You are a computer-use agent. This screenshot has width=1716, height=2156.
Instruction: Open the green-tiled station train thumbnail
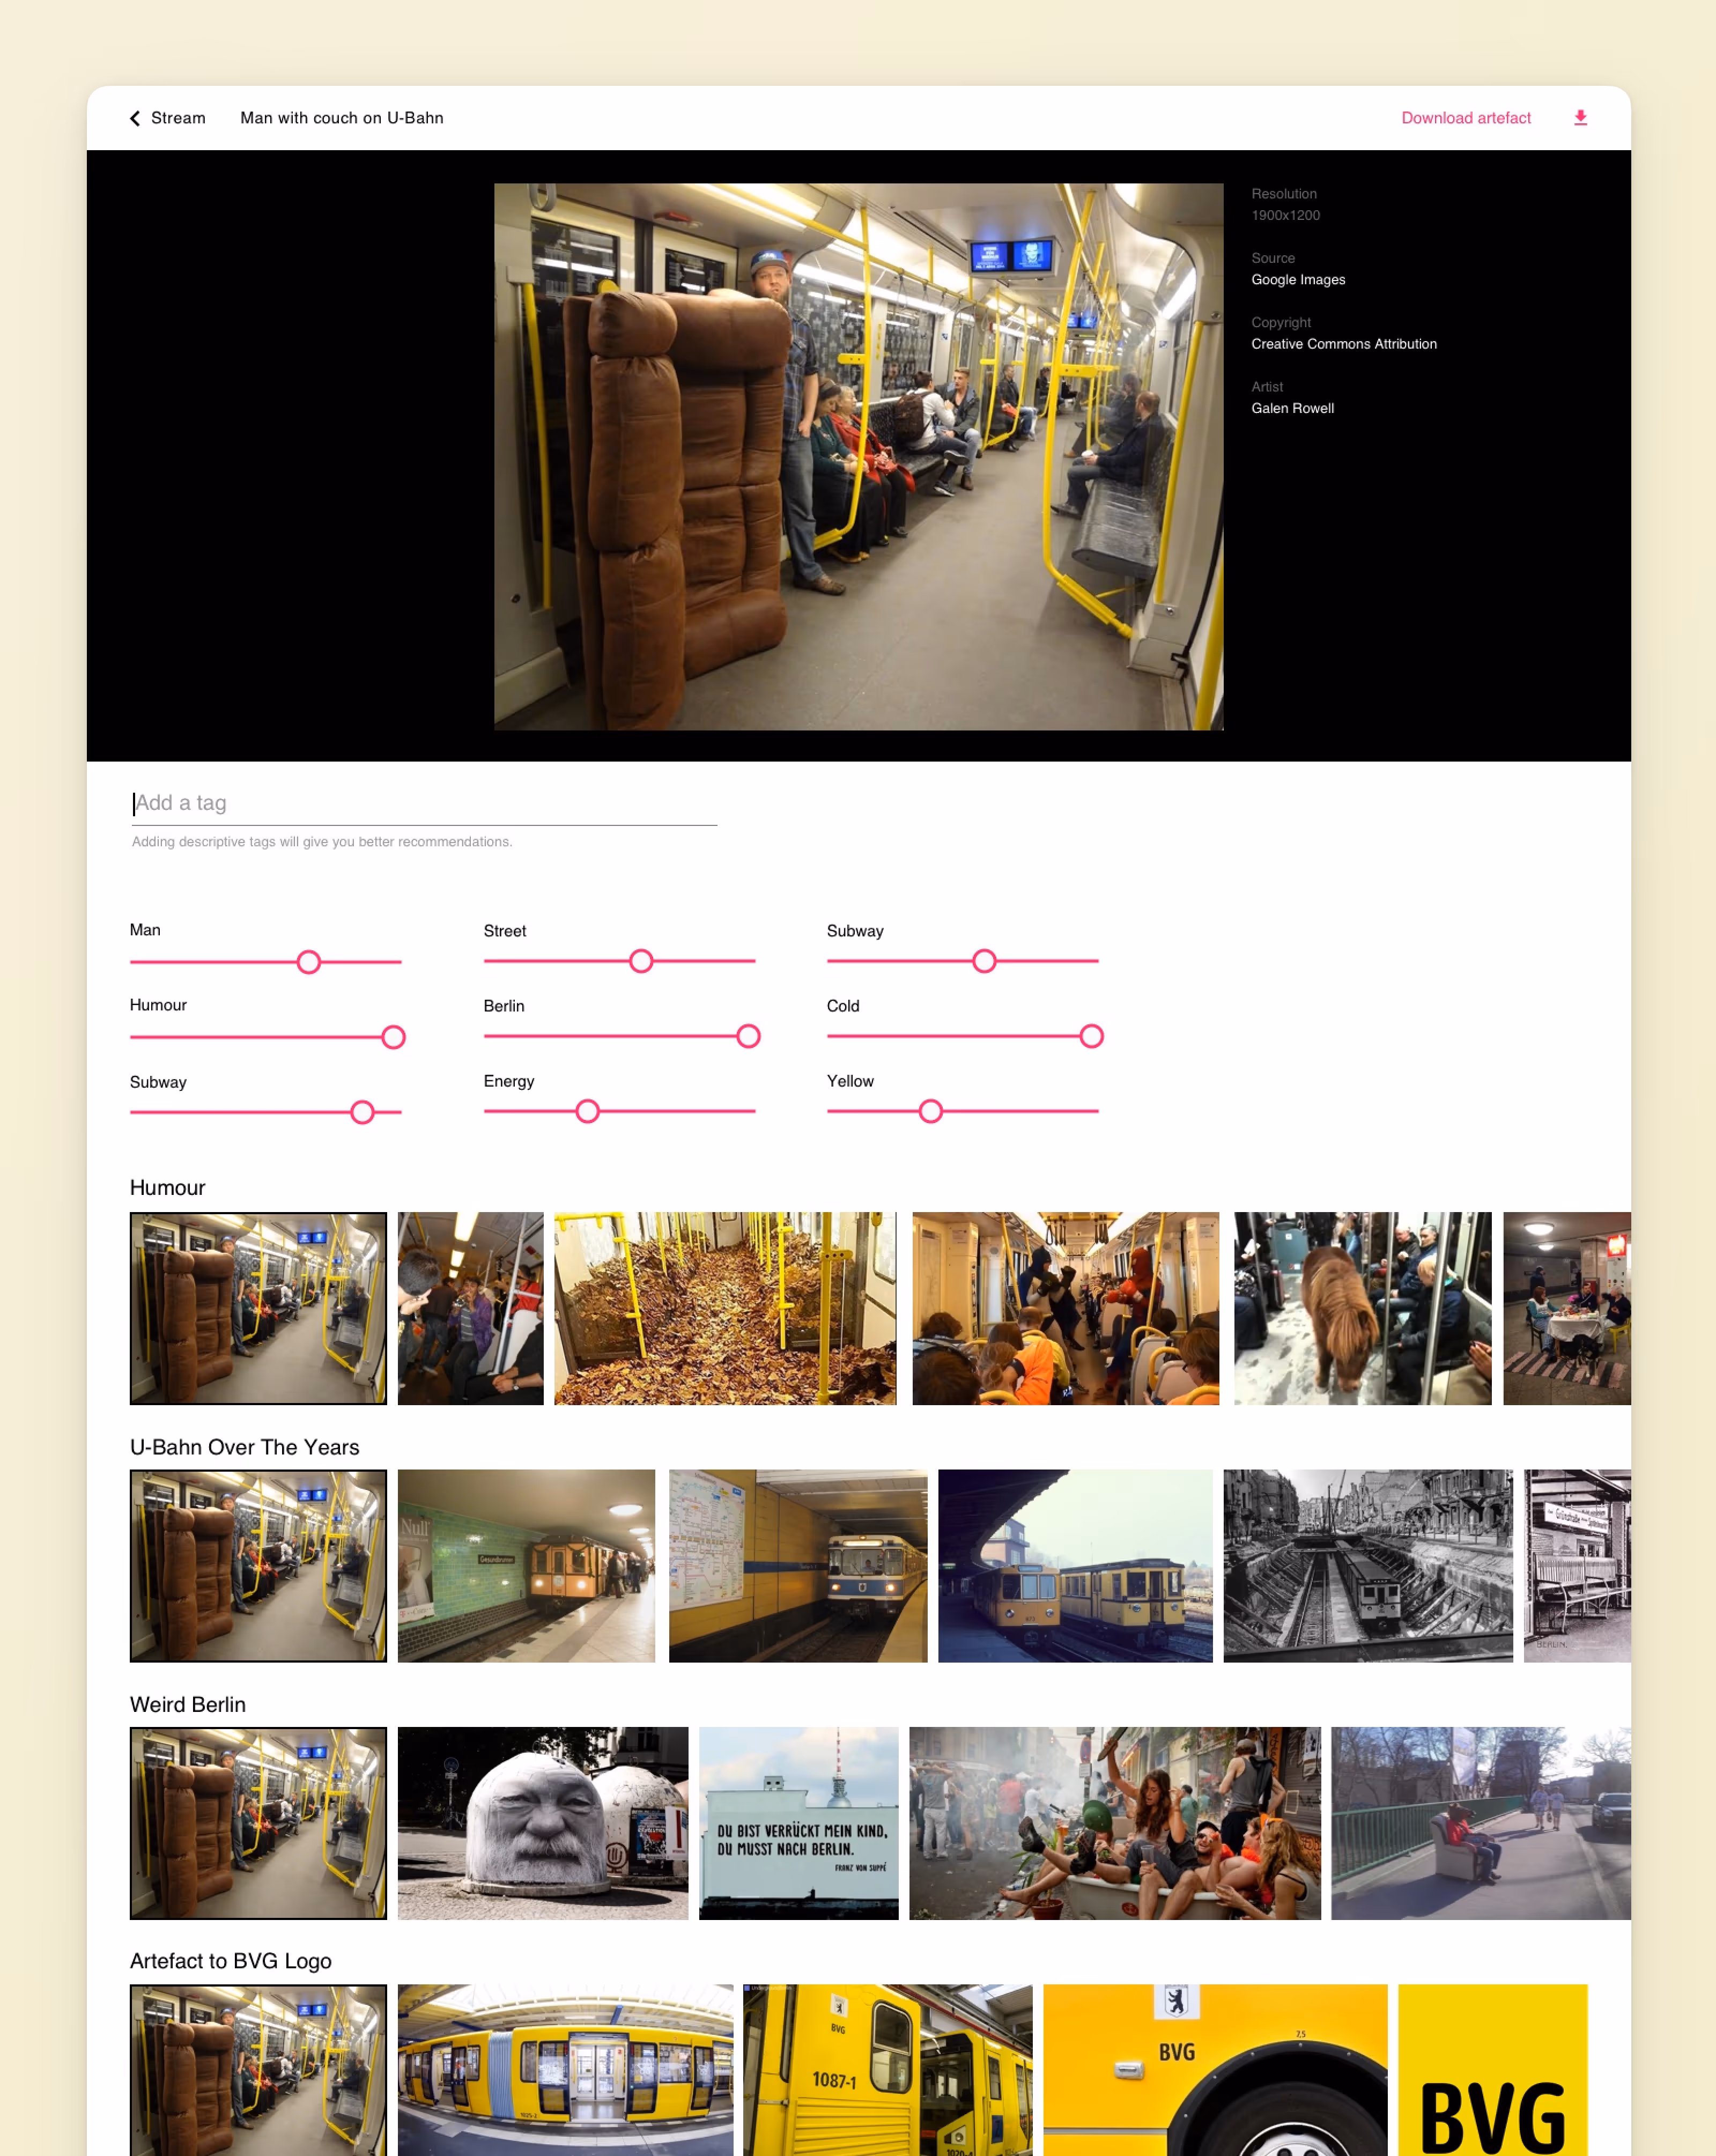526,1565
